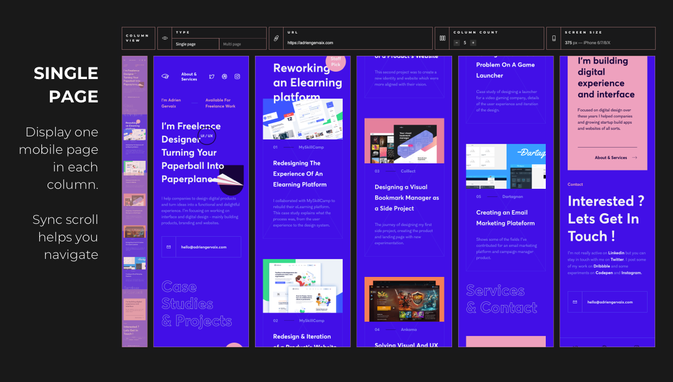
Task: Decrease the column count with minus
Action: coord(456,43)
